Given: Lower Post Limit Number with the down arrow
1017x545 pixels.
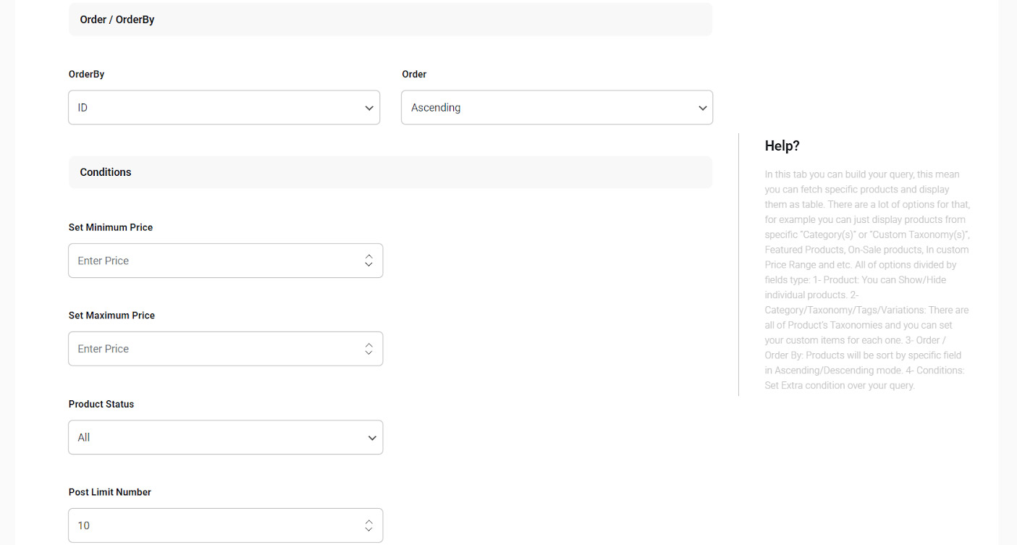Looking at the screenshot, I should pyautogui.click(x=368, y=530).
